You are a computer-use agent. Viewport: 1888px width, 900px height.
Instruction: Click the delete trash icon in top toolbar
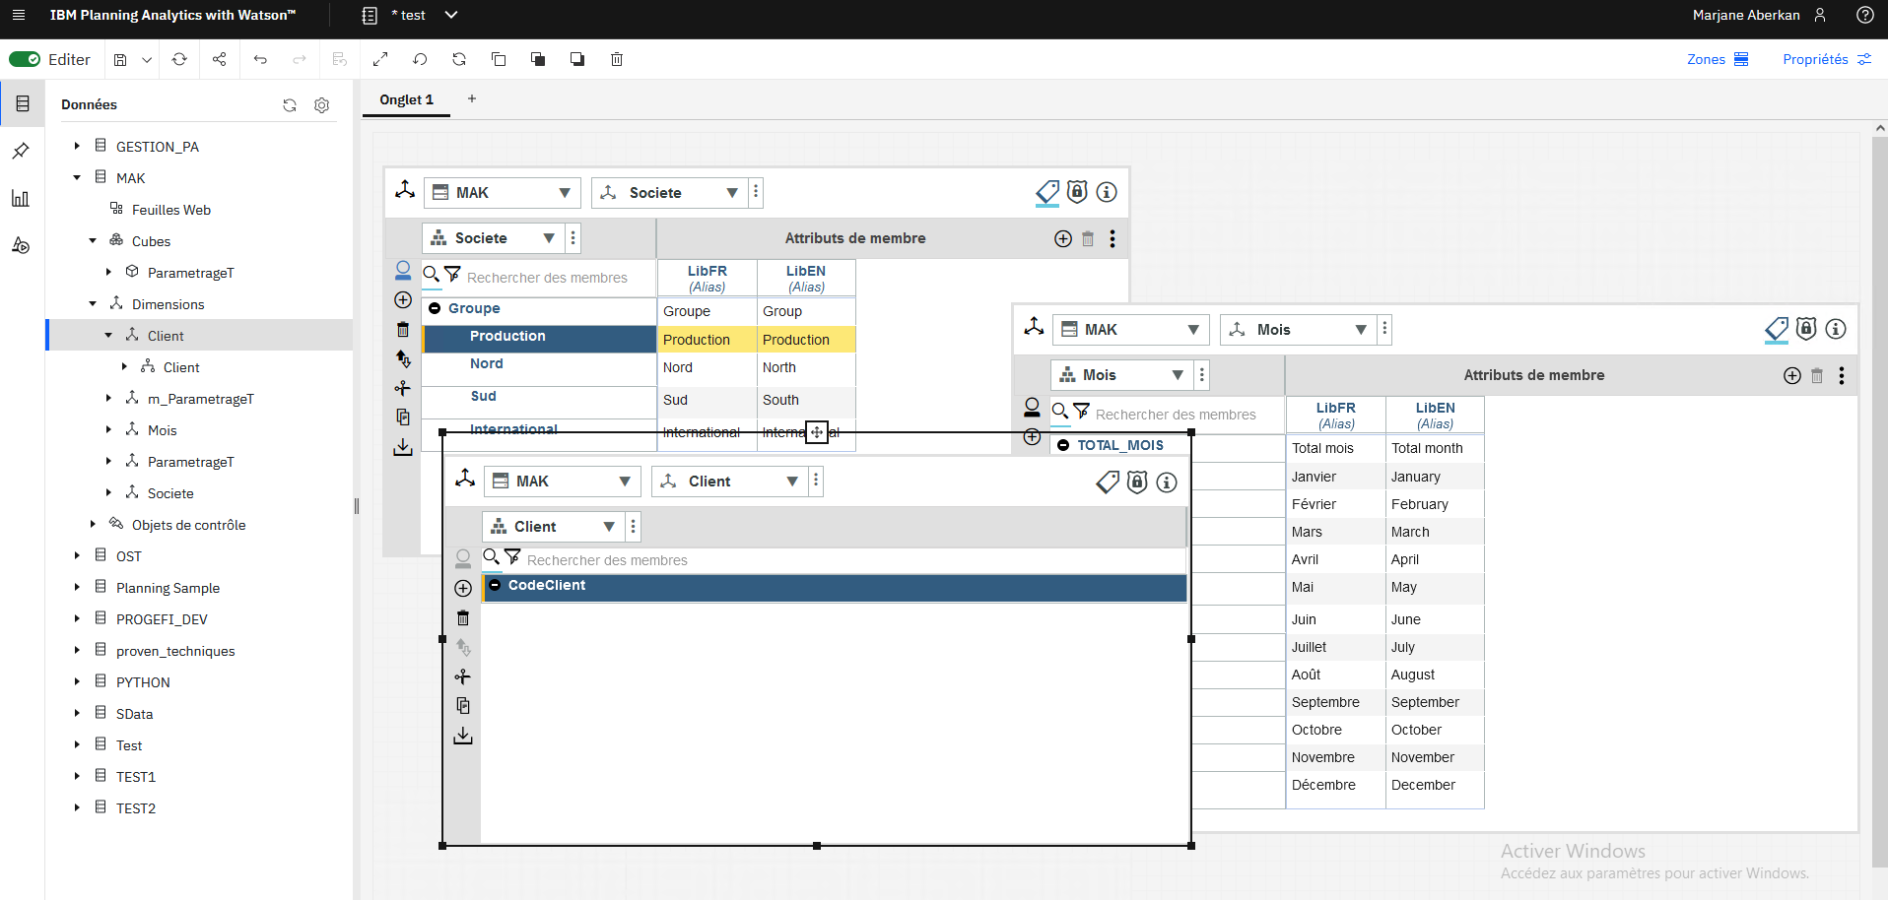click(x=617, y=59)
